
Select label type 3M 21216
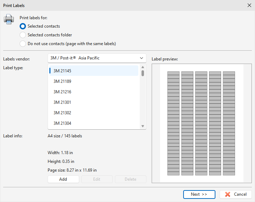point(94,92)
